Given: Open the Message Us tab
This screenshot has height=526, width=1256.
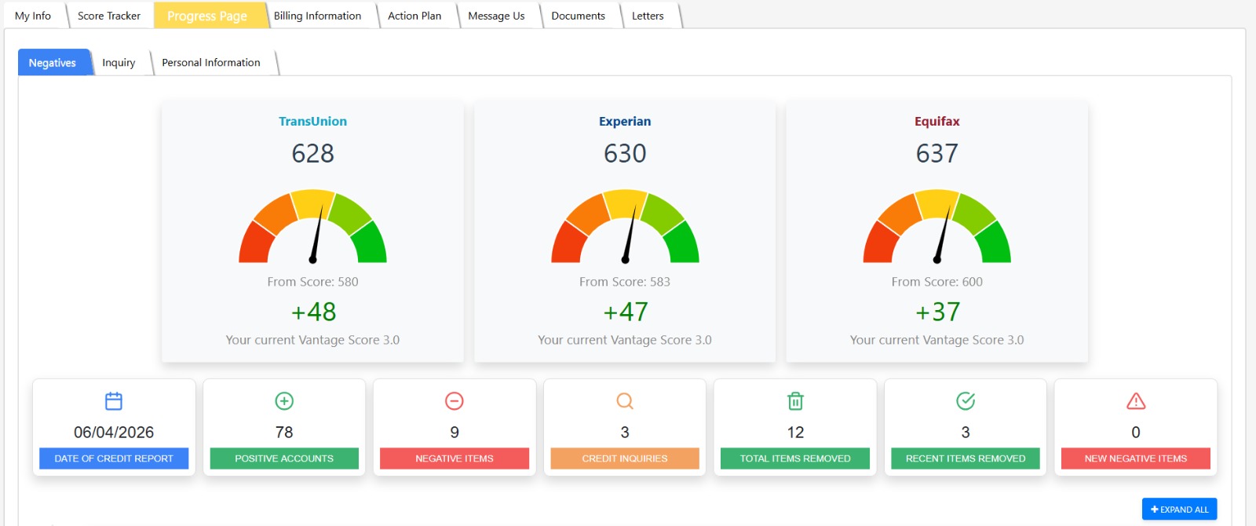Looking at the screenshot, I should point(496,16).
